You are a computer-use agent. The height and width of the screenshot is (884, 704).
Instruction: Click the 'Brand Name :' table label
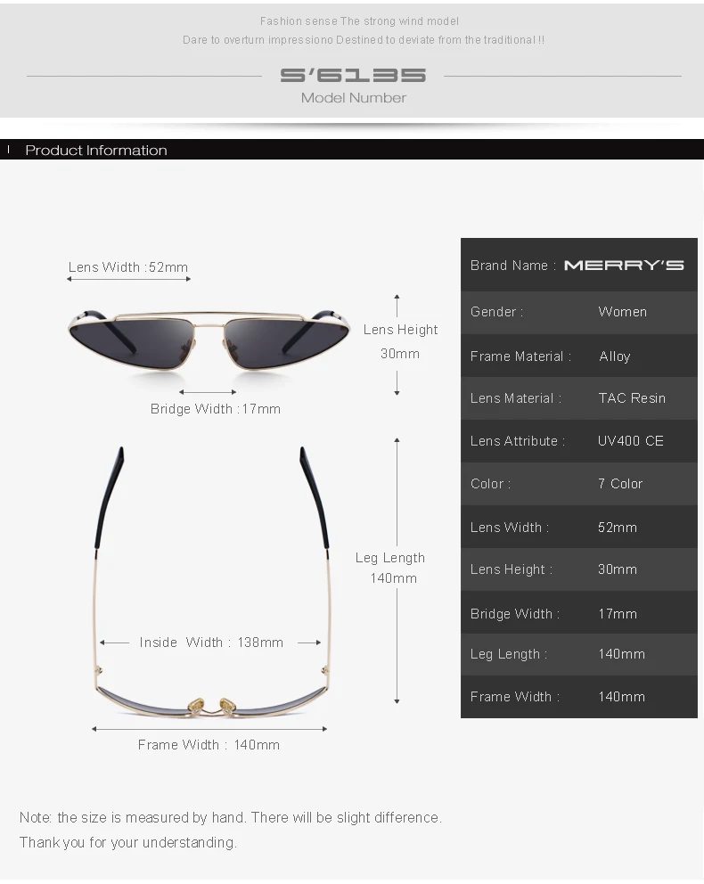[513, 266]
